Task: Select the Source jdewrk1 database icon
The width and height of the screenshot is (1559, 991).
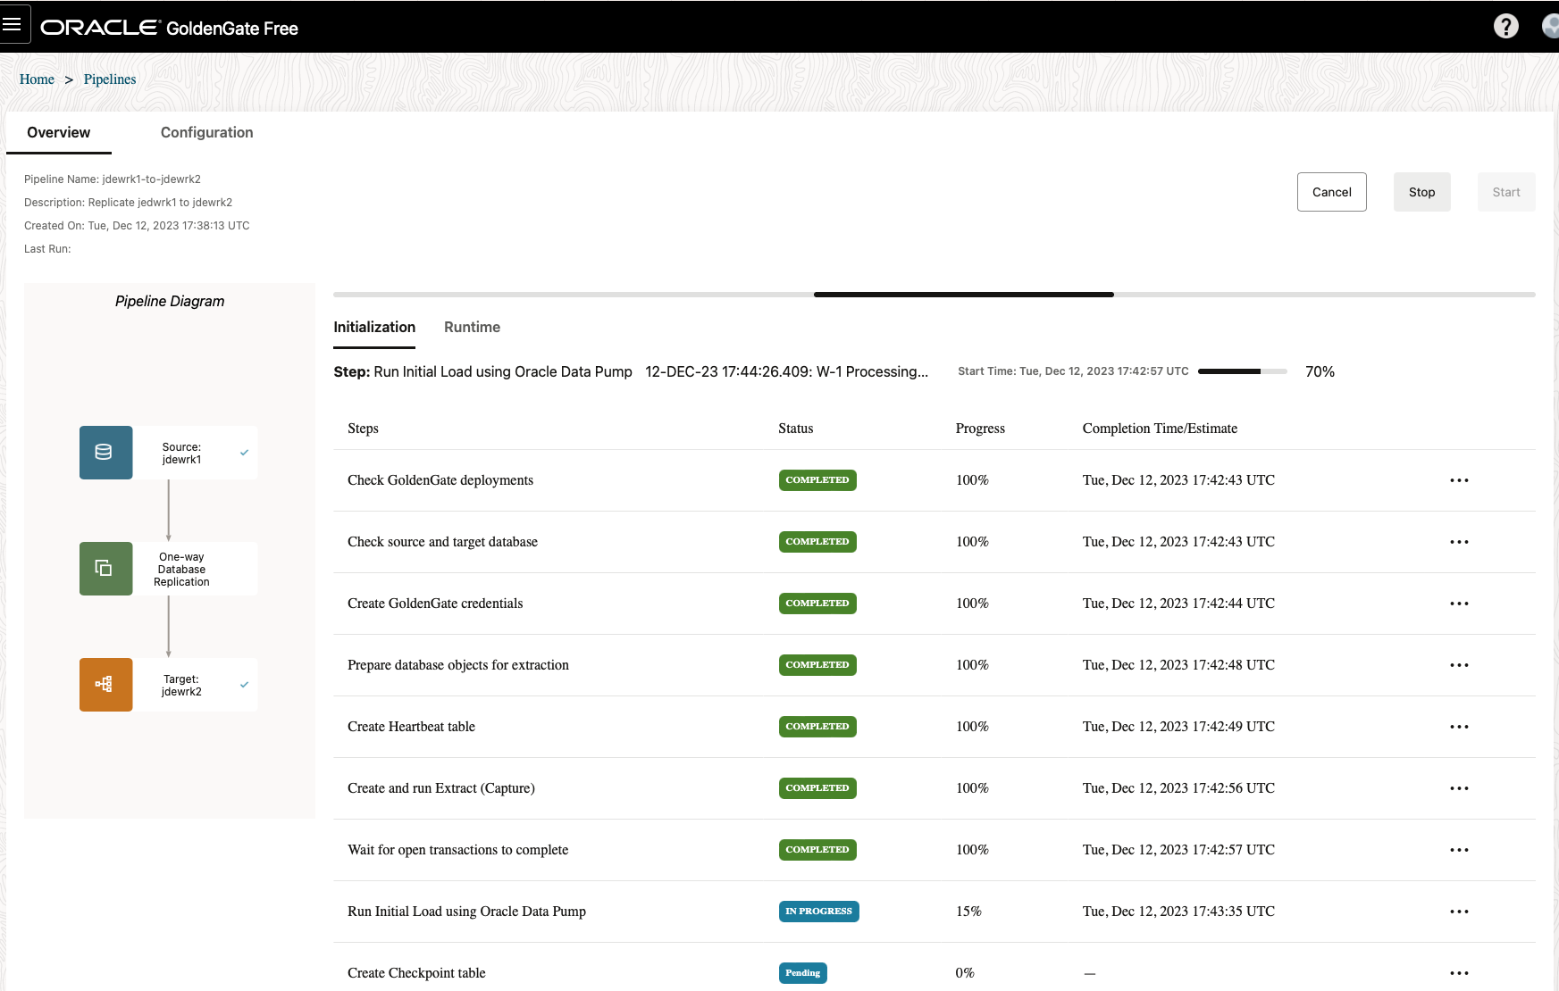Action: pyautogui.click(x=105, y=453)
